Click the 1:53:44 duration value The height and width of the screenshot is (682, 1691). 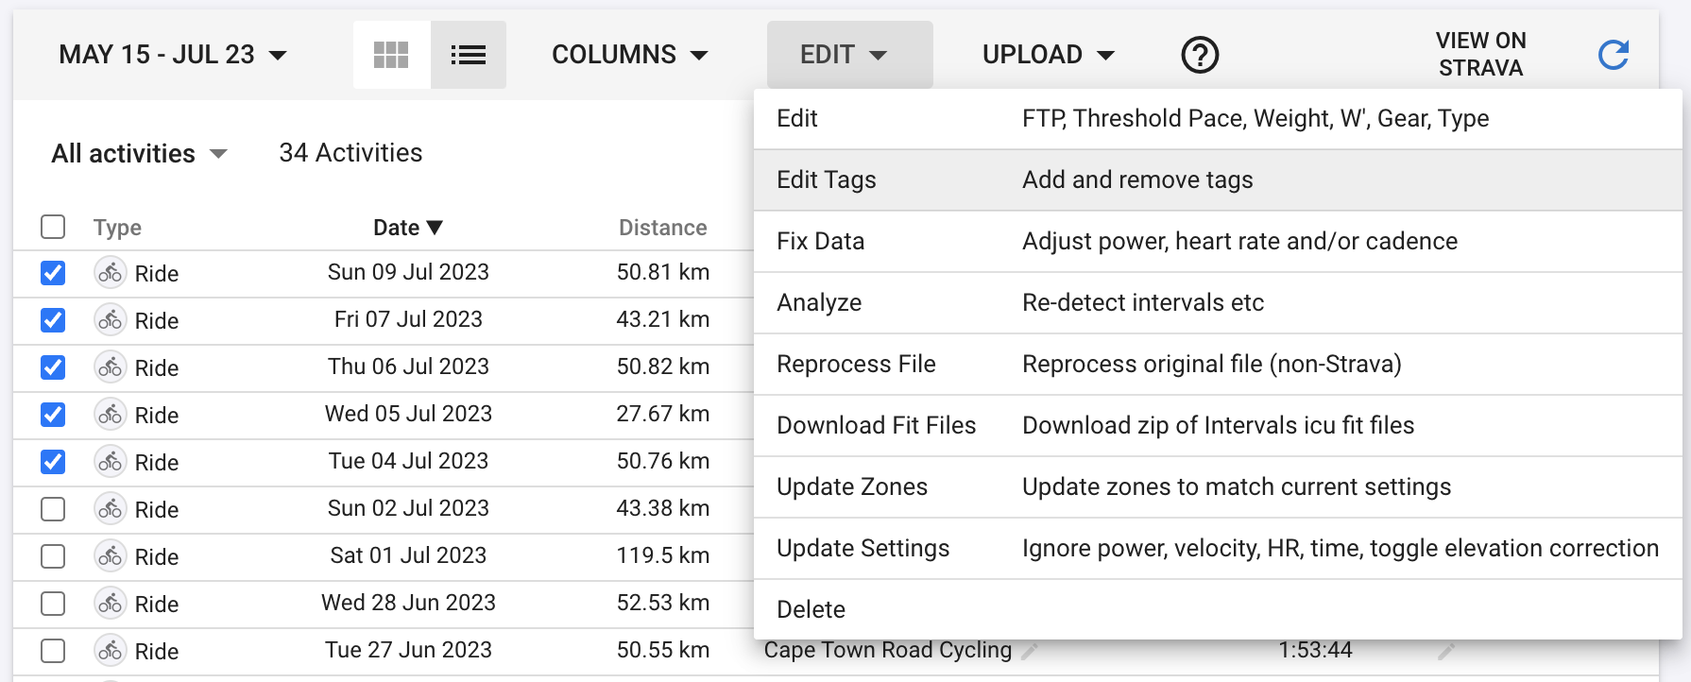point(1315,650)
